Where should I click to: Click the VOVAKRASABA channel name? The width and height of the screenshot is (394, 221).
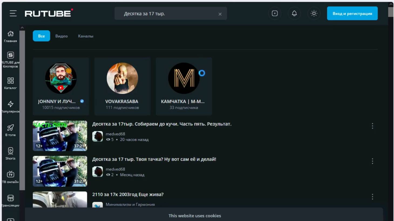tap(122, 101)
